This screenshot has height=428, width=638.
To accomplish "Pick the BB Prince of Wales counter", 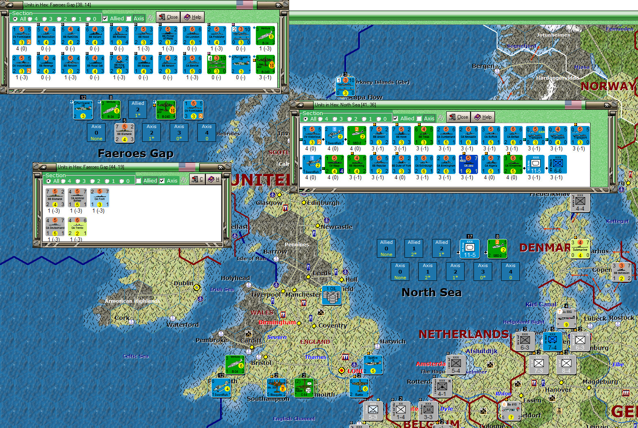I will tap(168, 36).
